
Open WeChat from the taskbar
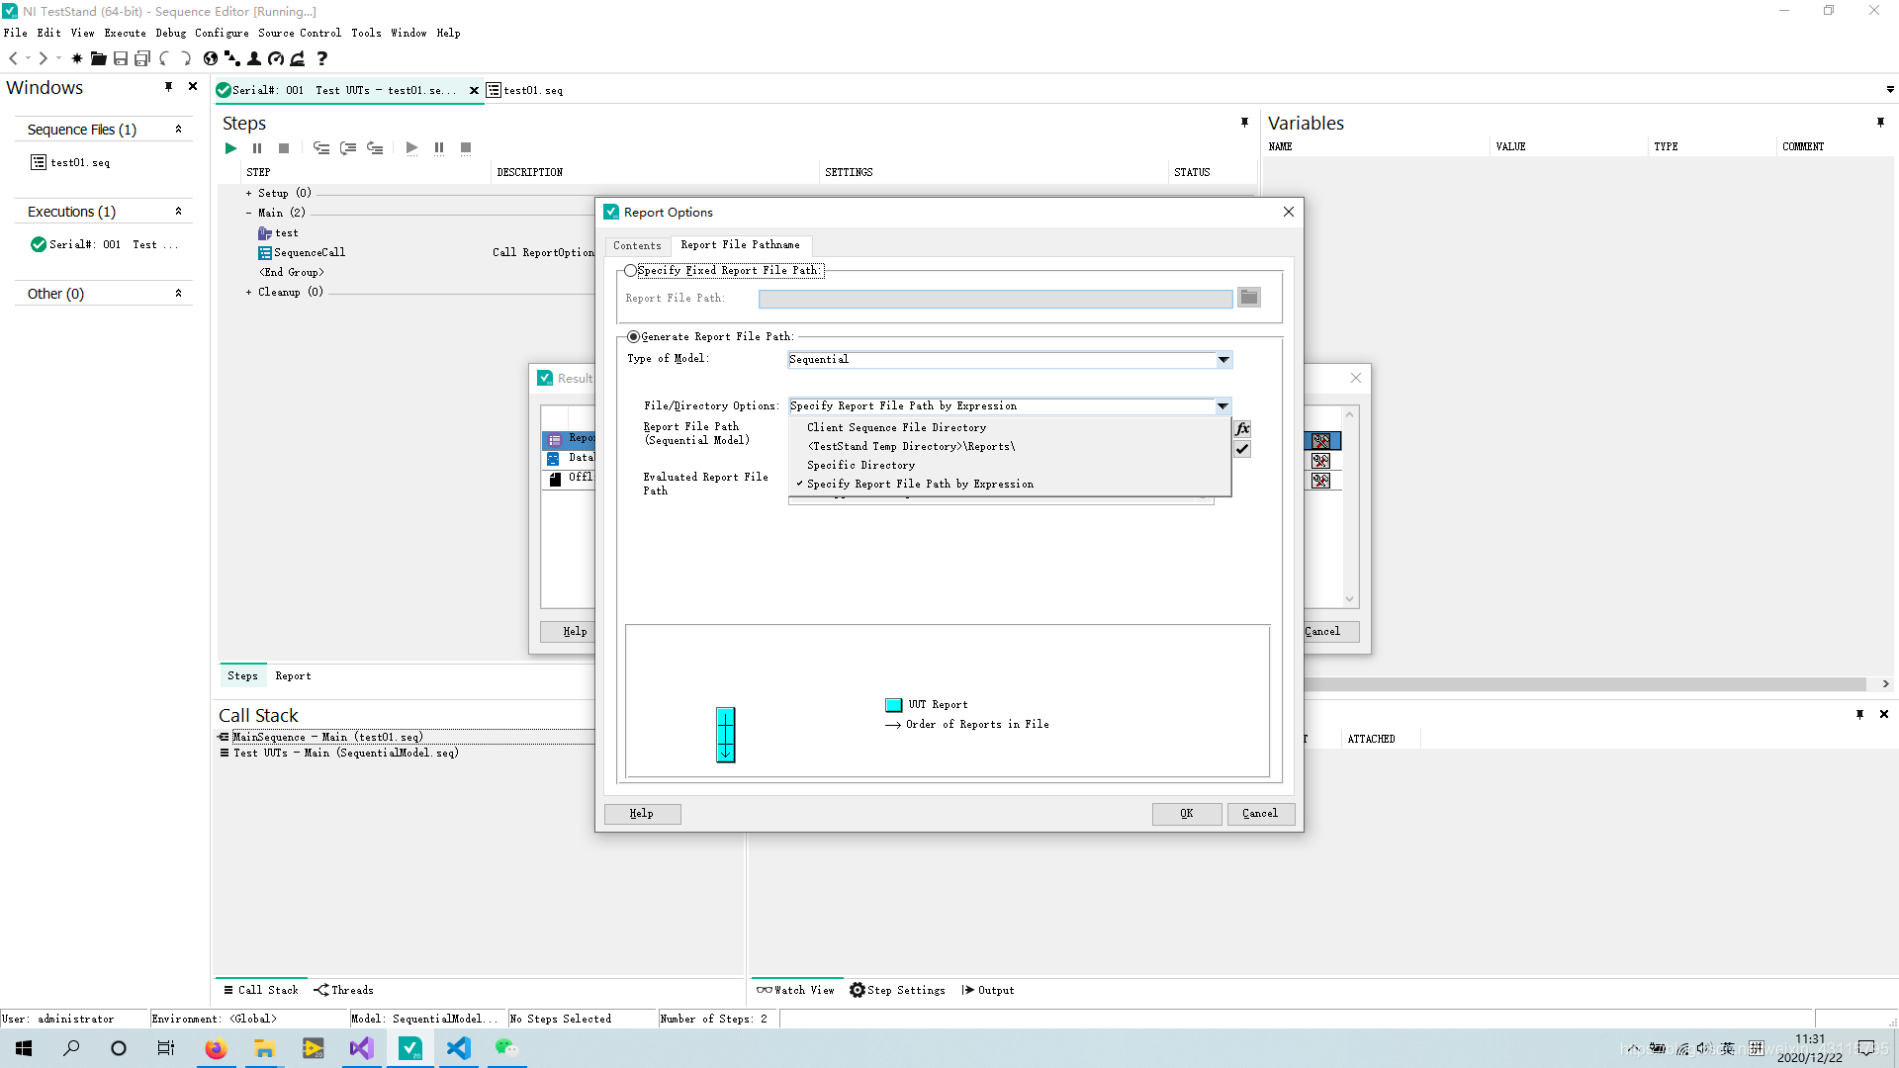(506, 1048)
